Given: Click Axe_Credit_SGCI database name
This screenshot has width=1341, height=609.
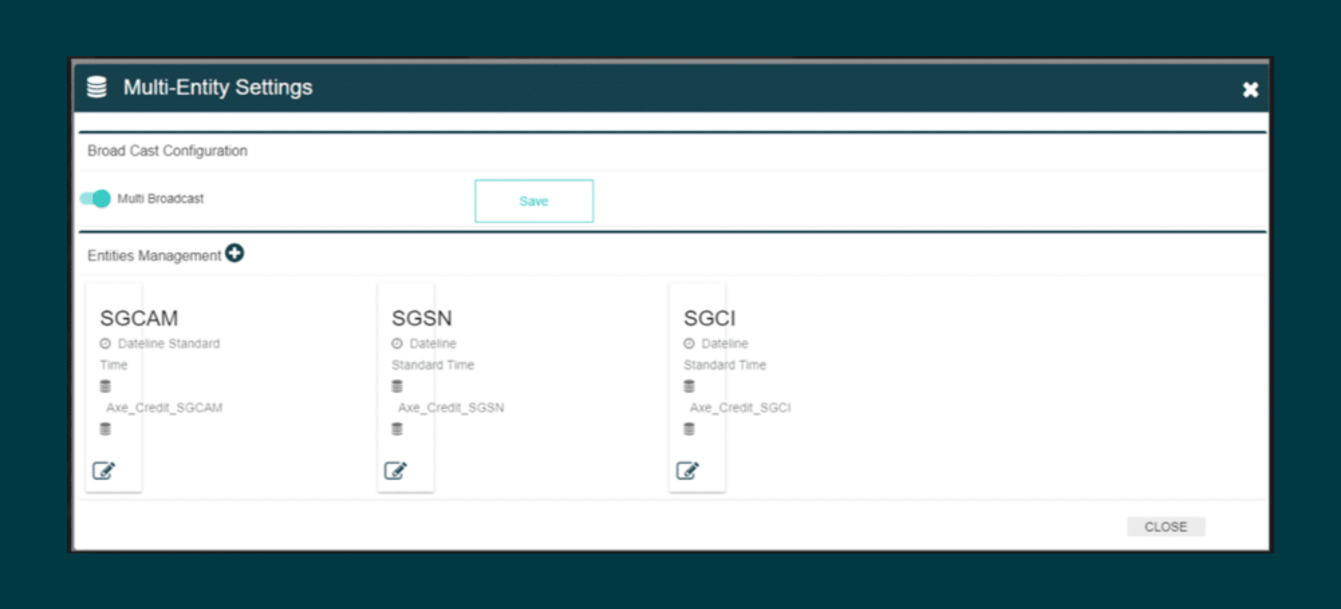Looking at the screenshot, I should (x=740, y=408).
